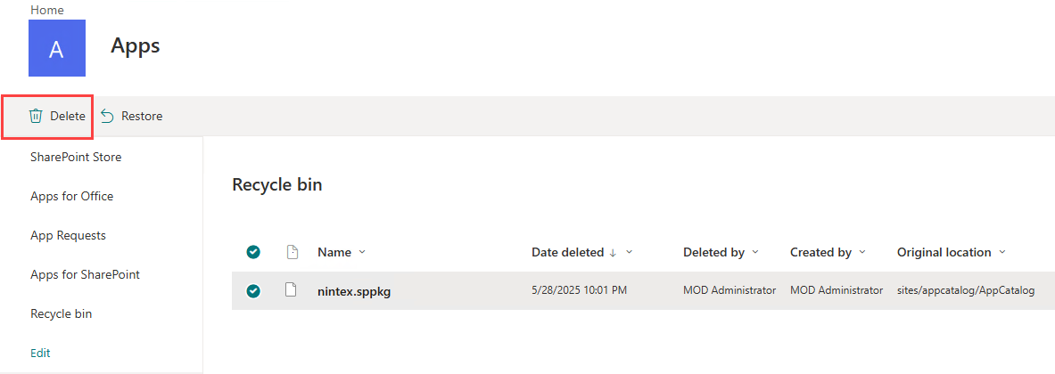Open the Created by column dropdown
Viewport: 1055px width, 374px height.
(x=862, y=252)
